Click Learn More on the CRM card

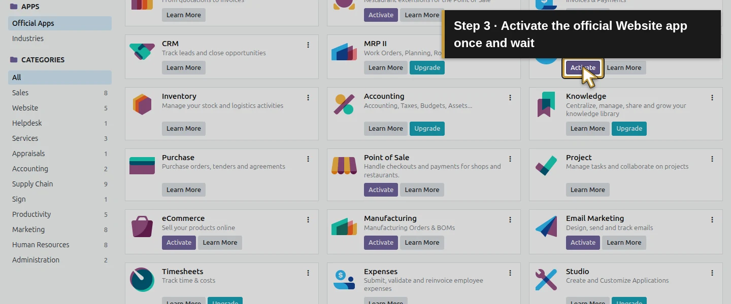click(184, 68)
